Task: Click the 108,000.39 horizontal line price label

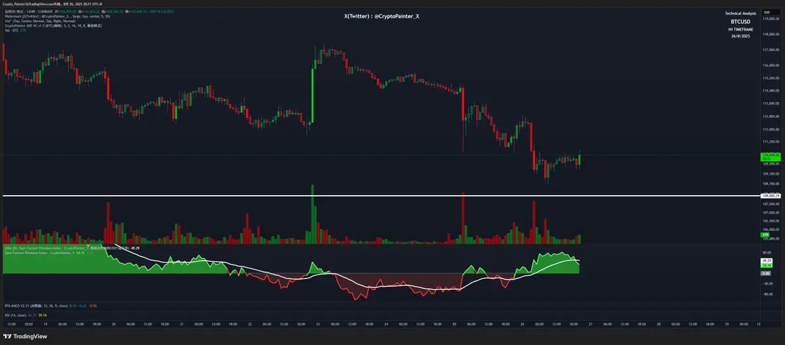Action: point(770,196)
